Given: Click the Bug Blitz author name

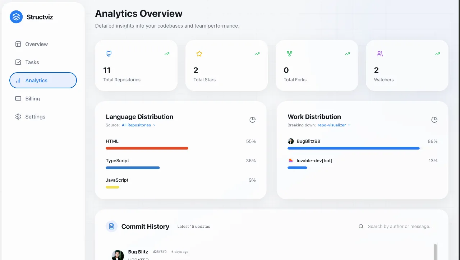Looking at the screenshot, I should tap(138, 252).
